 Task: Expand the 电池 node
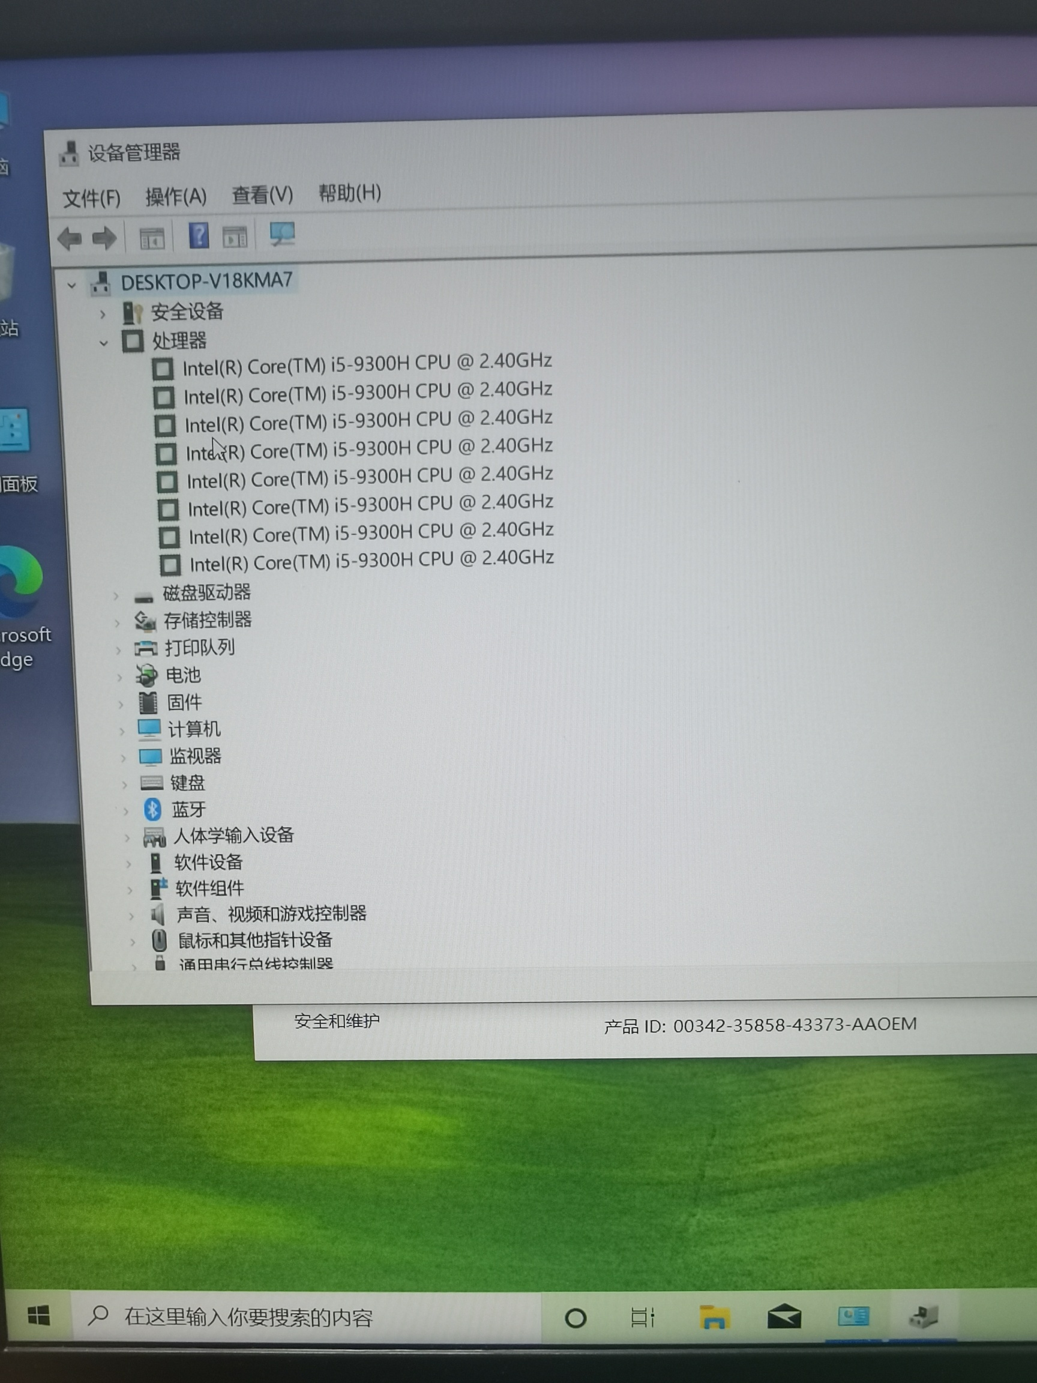tap(119, 678)
